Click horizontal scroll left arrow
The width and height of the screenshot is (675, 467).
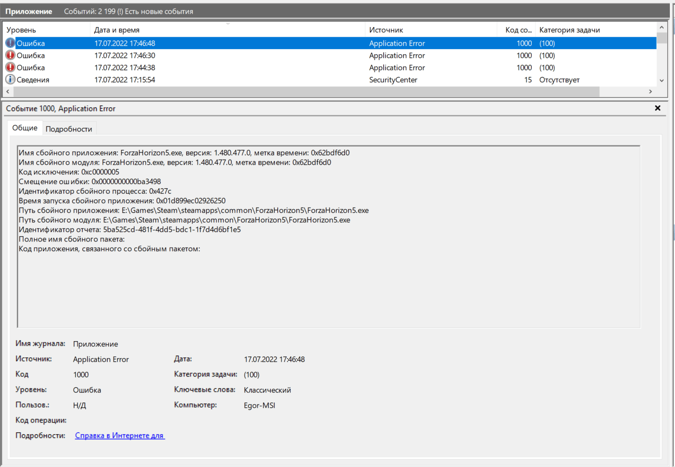click(7, 92)
